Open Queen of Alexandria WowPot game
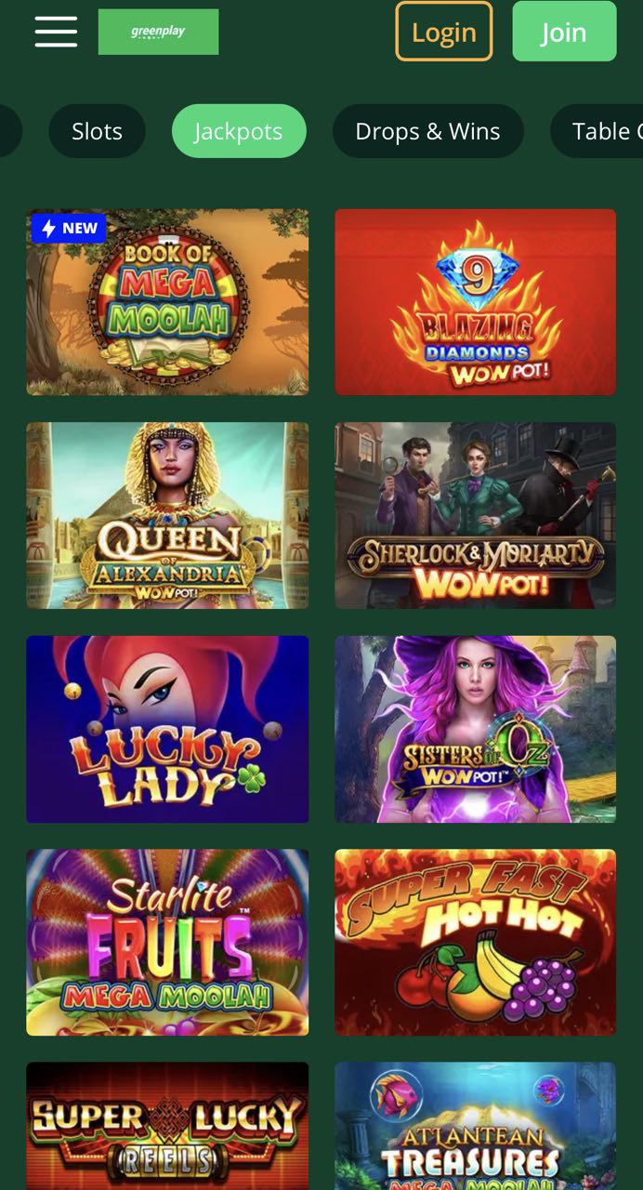 coord(167,516)
